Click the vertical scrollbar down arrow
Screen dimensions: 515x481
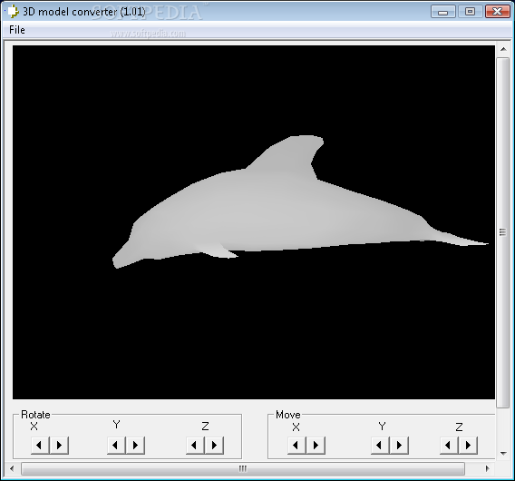[503, 454]
